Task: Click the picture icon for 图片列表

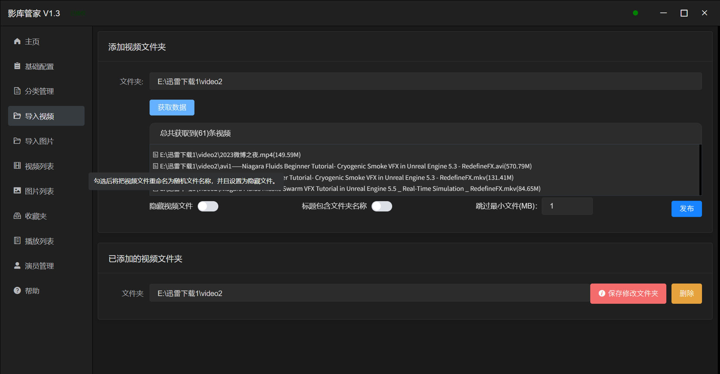Action: coord(17,190)
